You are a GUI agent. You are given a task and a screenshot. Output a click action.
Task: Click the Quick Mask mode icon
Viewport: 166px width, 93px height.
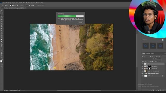pos(2,64)
